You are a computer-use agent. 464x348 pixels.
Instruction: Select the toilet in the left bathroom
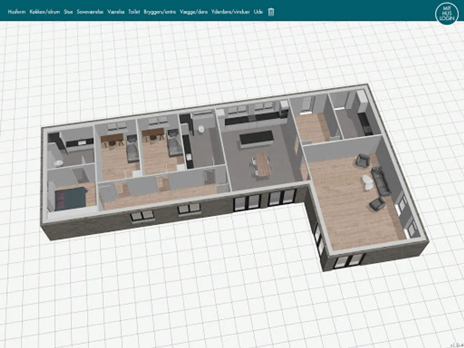tap(58, 163)
